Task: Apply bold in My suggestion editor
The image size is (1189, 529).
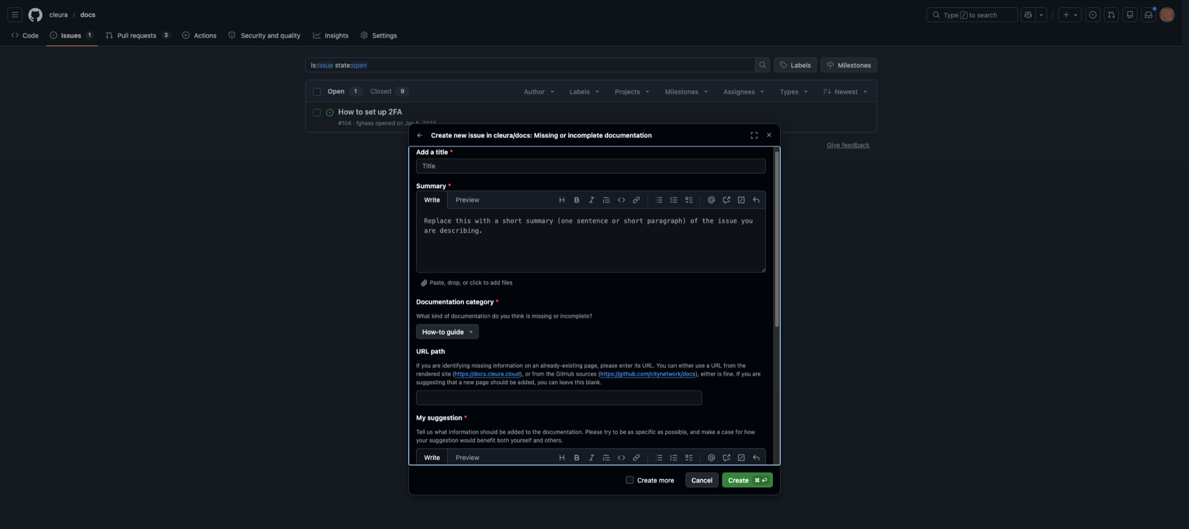Action: pyautogui.click(x=577, y=458)
